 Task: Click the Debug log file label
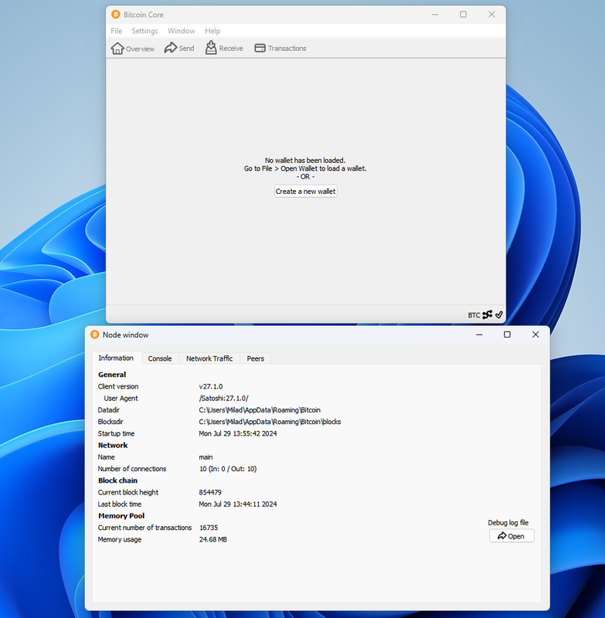click(x=508, y=523)
